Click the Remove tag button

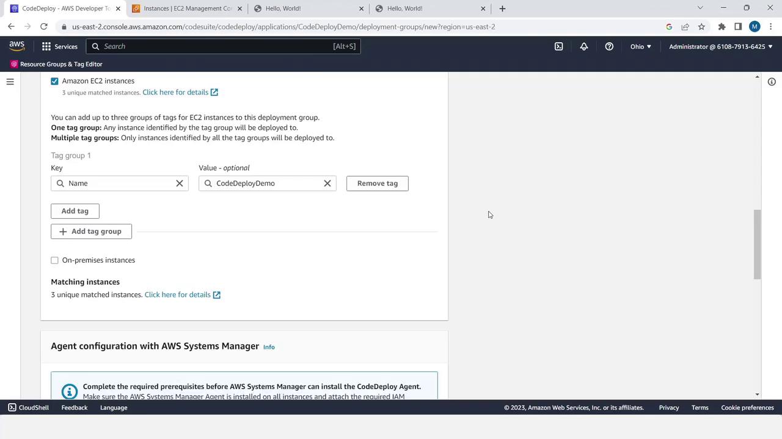tap(378, 184)
